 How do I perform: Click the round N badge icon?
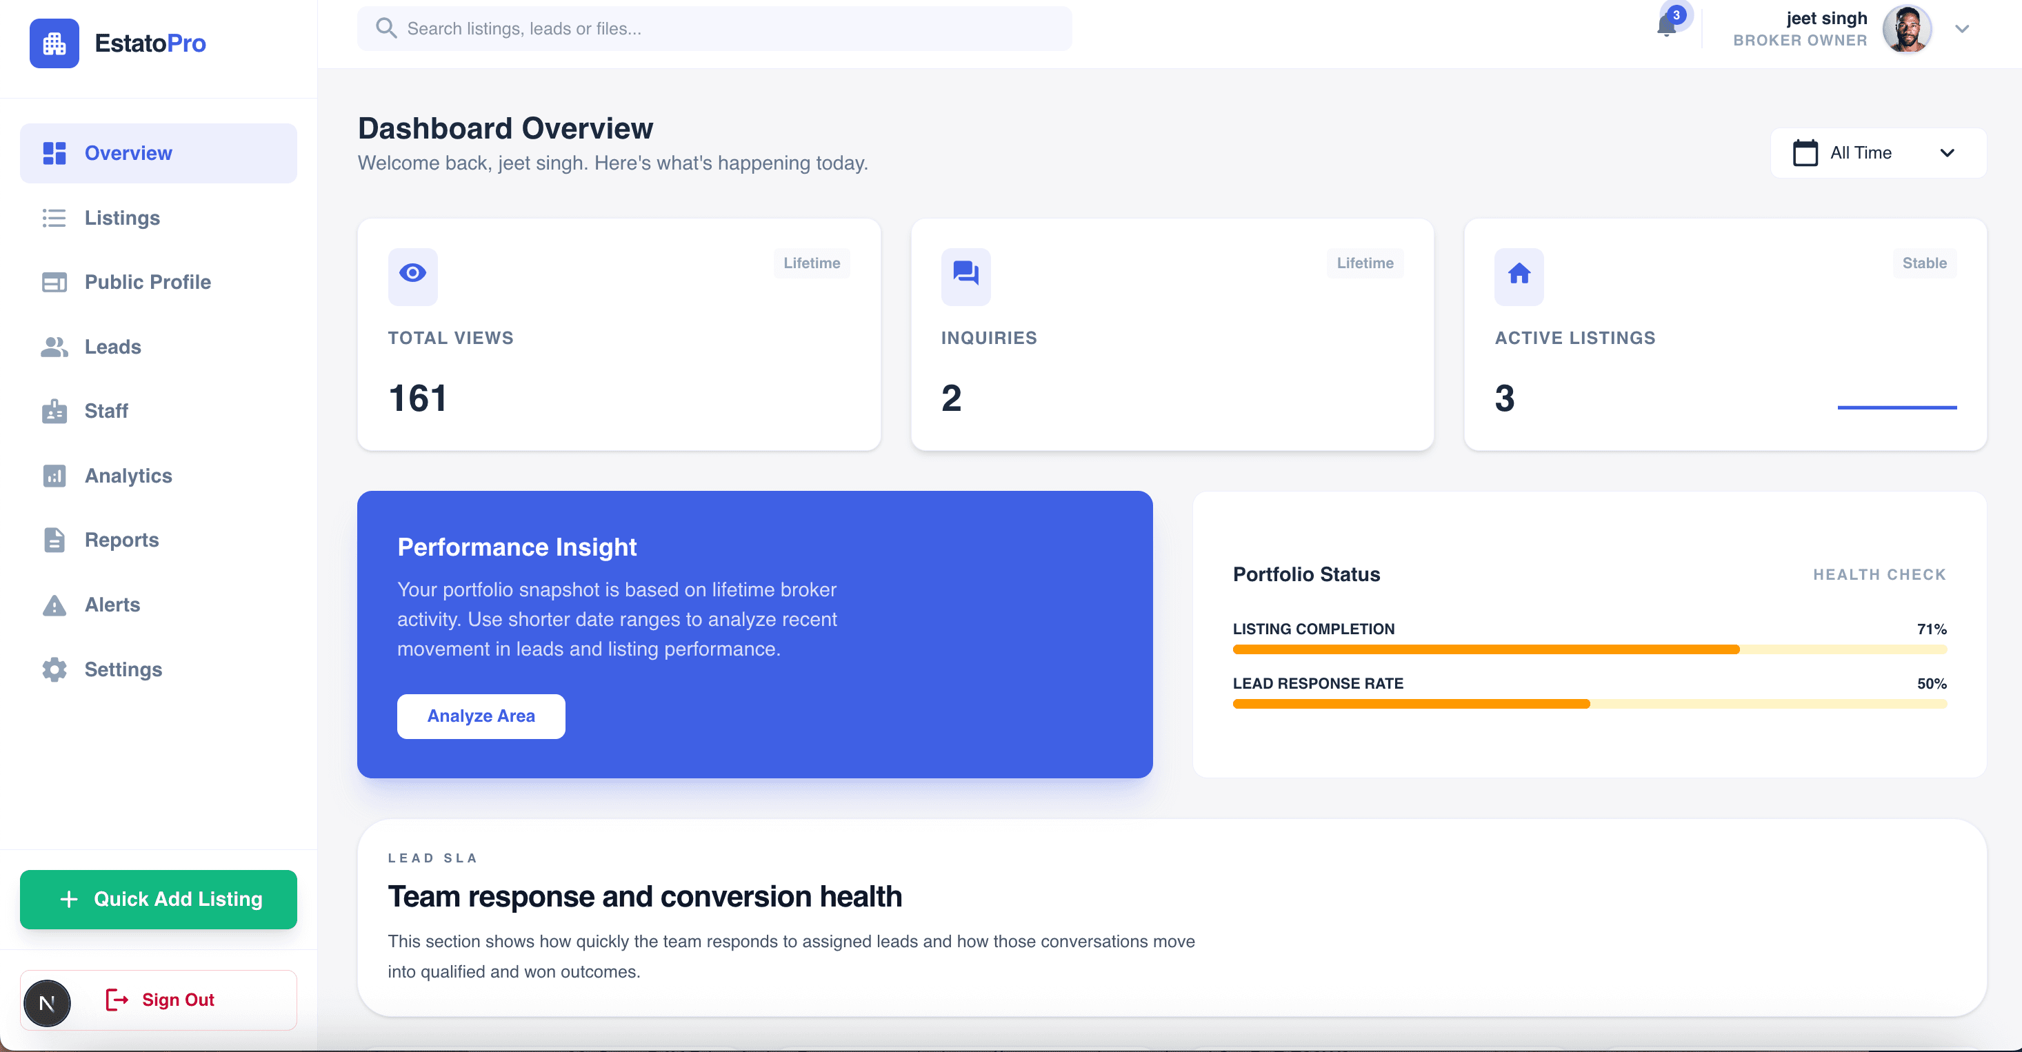point(47,1003)
